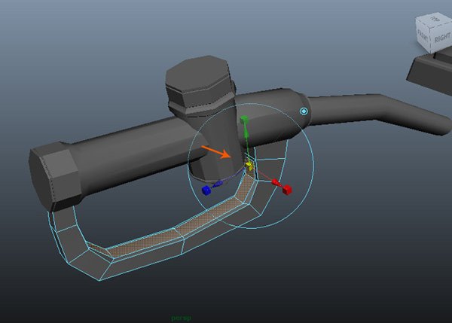
Task: Click the red X-axis cube handle
Action: 287,190
